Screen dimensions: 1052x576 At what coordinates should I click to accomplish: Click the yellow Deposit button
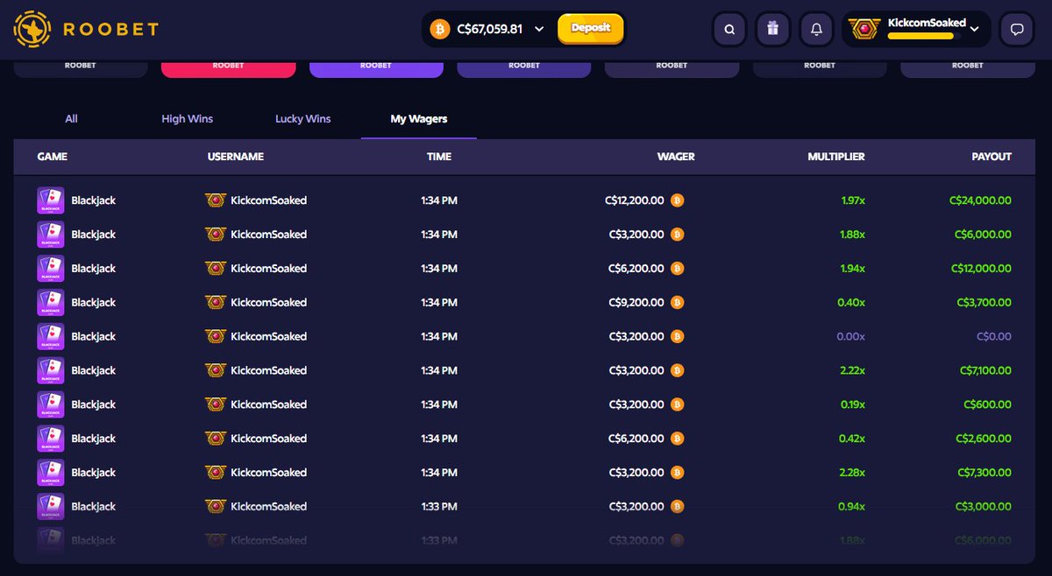(591, 28)
